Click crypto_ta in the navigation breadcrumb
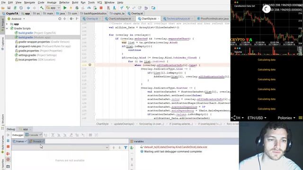Screen dimensions: 303x170 [119, 14]
